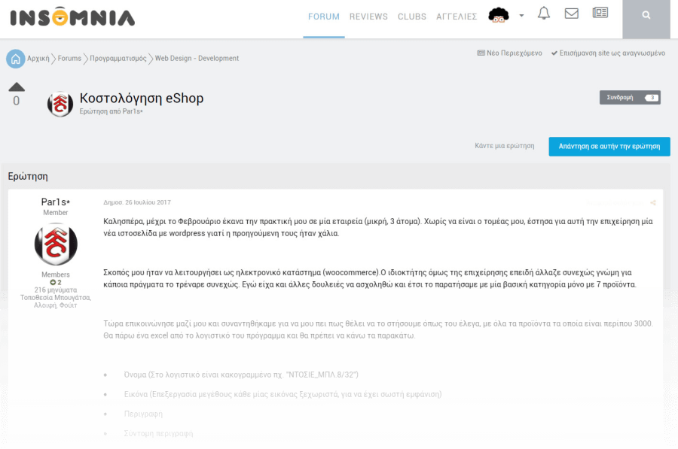Open the ΑΓΓΕΛΙΕΣ menu item

(457, 17)
